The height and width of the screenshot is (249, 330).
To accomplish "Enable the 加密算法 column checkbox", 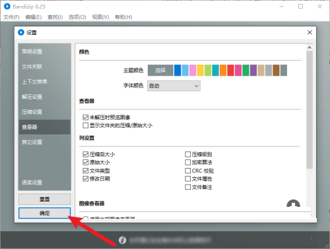I will (187, 163).
